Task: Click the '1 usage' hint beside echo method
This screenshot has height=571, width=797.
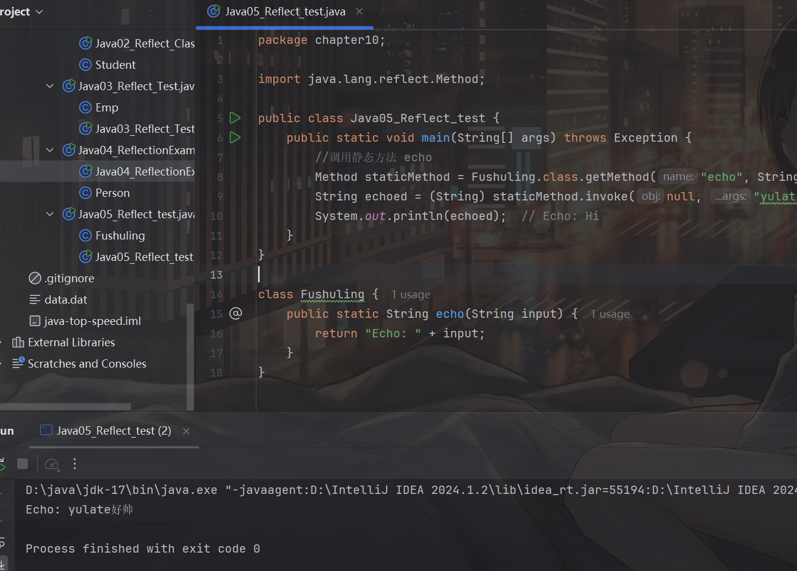Action: 610,314
